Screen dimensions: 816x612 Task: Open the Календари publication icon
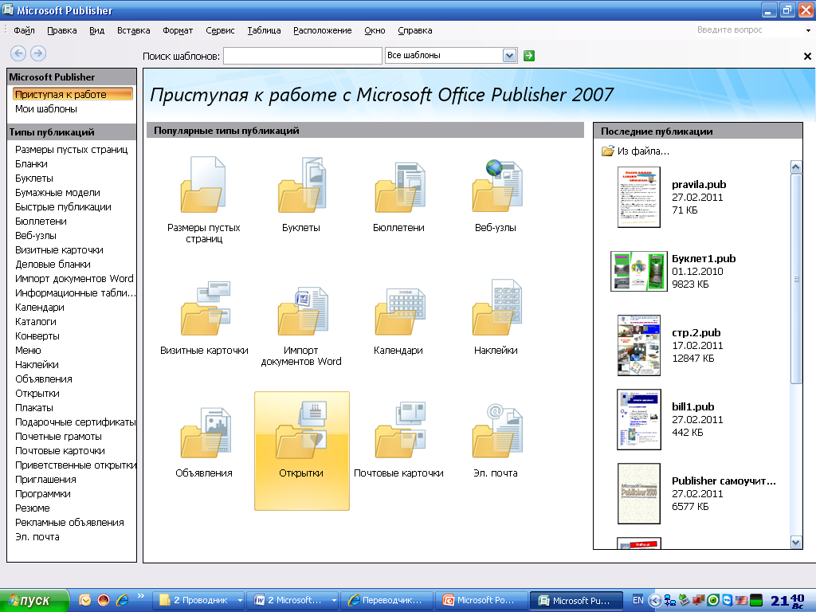(x=398, y=312)
